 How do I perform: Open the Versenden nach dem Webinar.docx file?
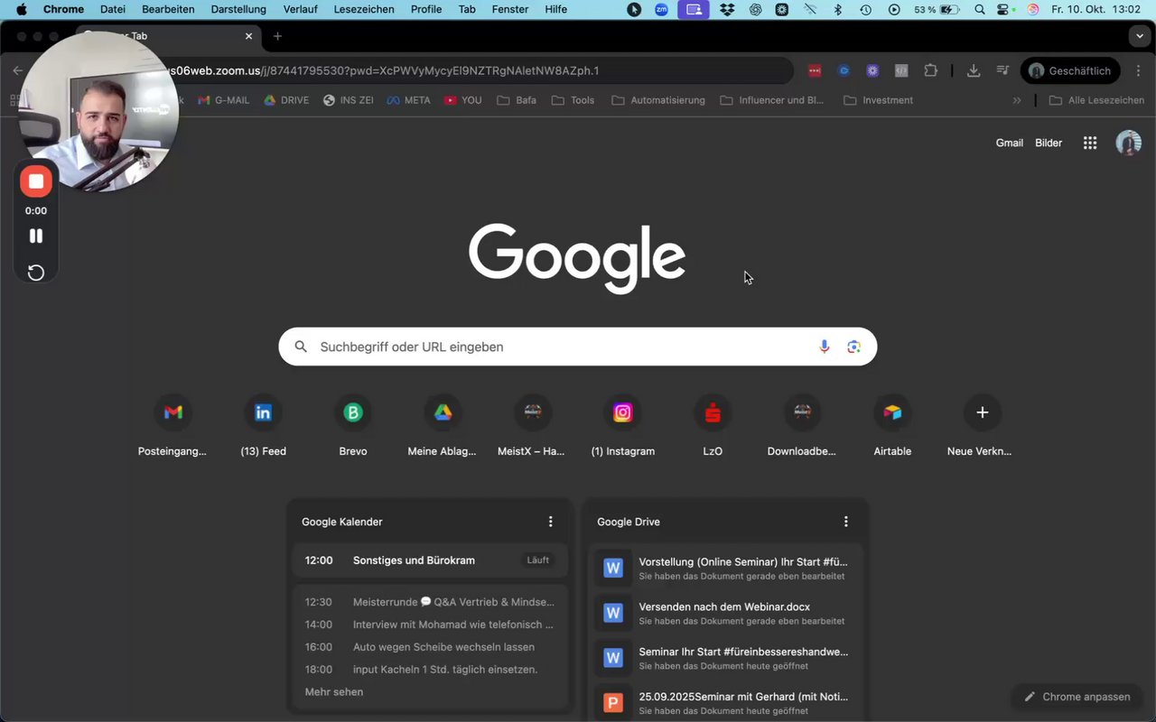tap(725, 613)
